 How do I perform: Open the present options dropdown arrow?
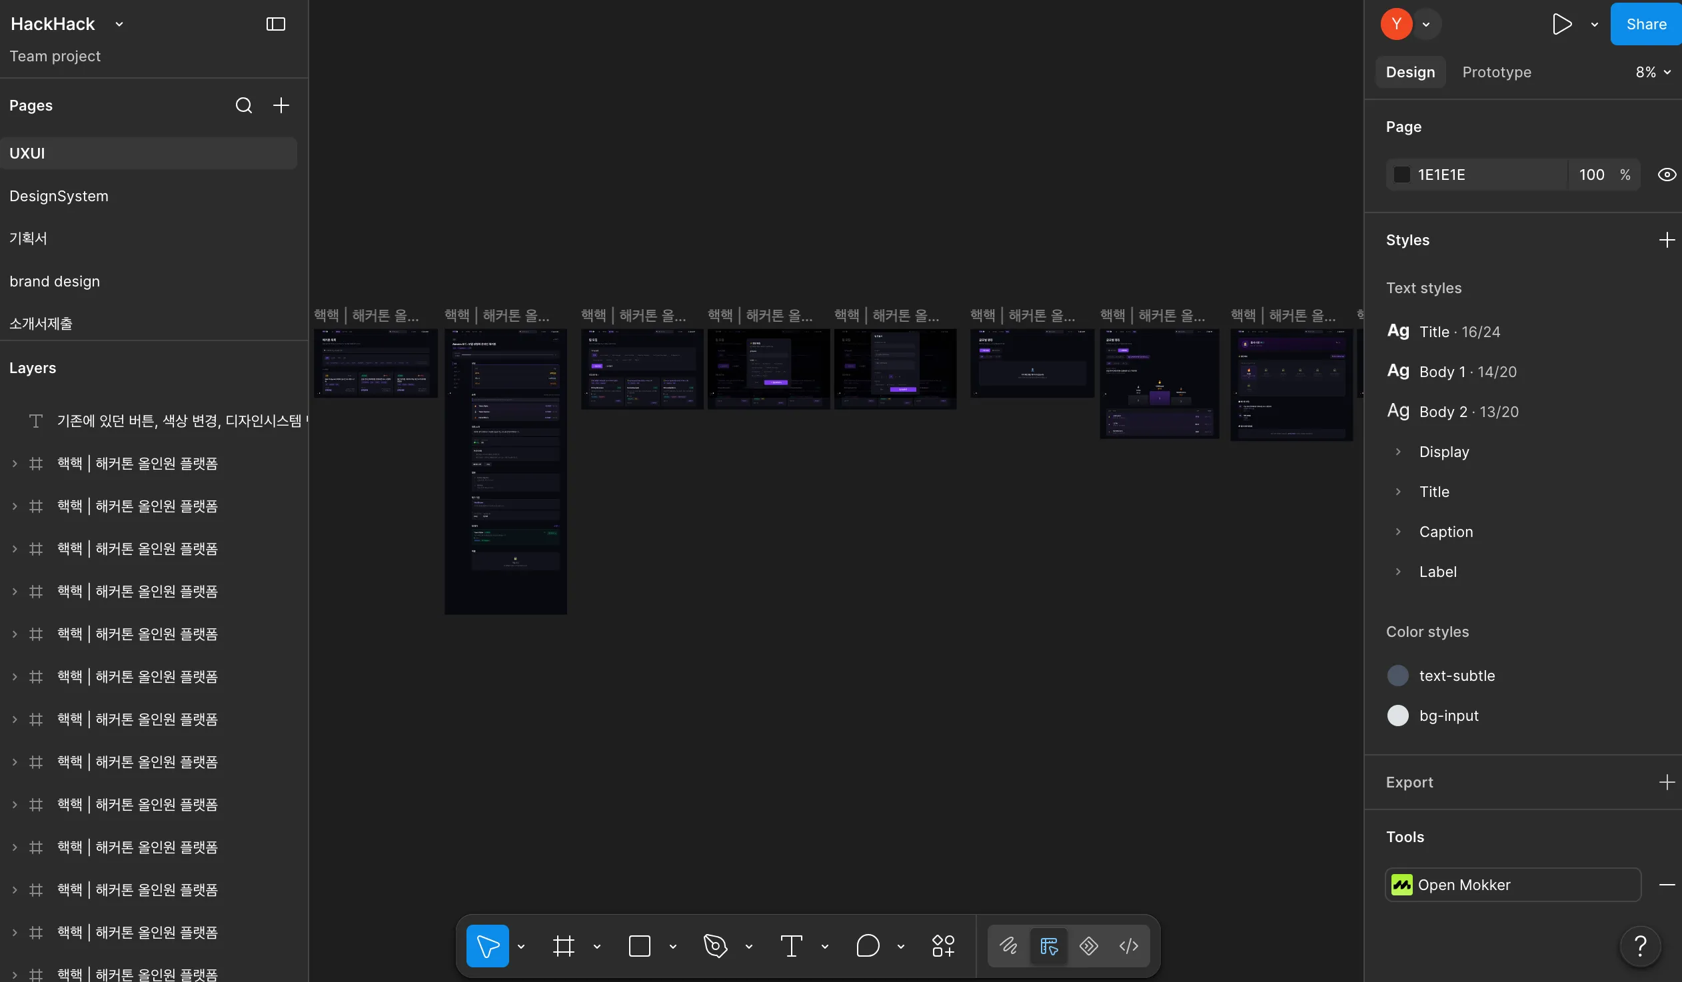point(1595,25)
